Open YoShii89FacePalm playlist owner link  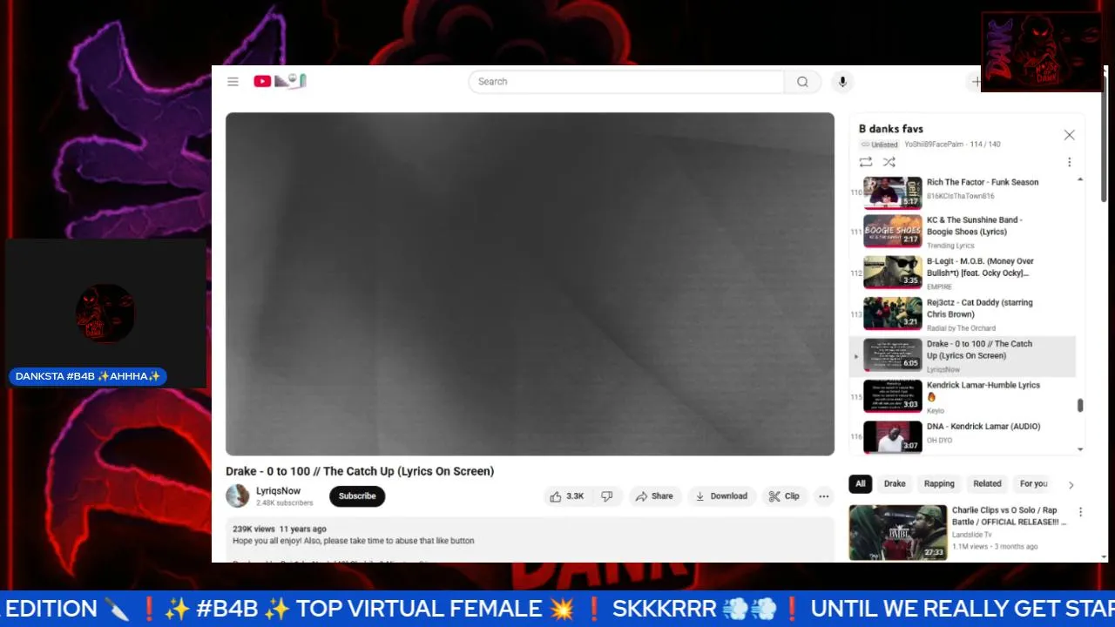935,145
